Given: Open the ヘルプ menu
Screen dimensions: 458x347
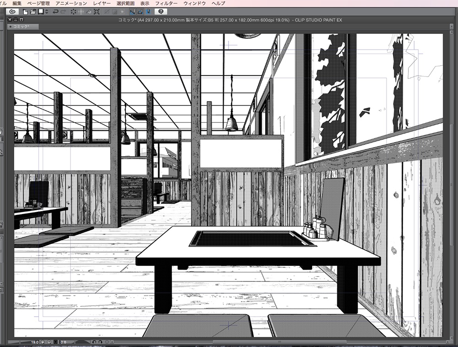Looking at the screenshot, I should [218, 3].
